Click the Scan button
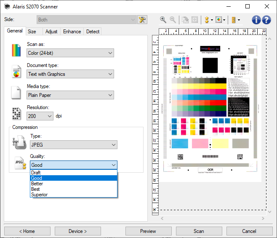This screenshot has width=277, height=238. 199,231
